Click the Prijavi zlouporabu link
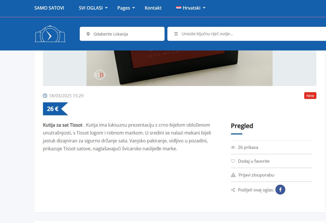 click(256, 175)
